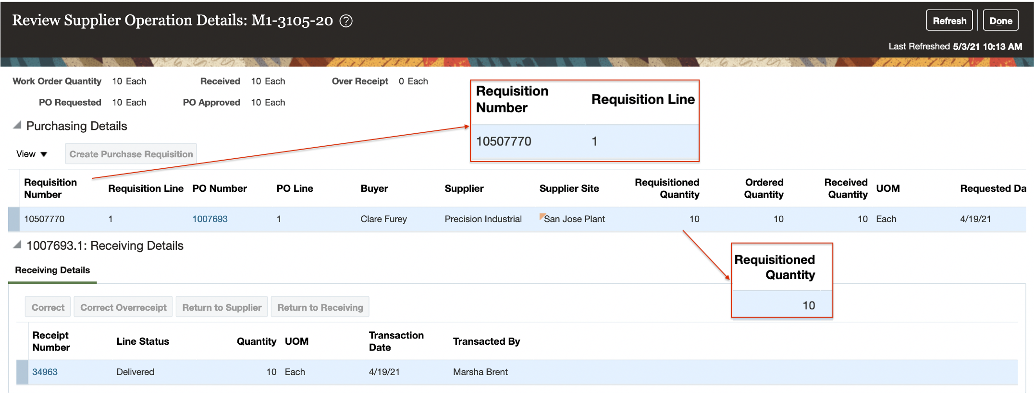Click the Correct Overreceipt button
Viewport: 1034px width, 398px height.
[x=123, y=307]
